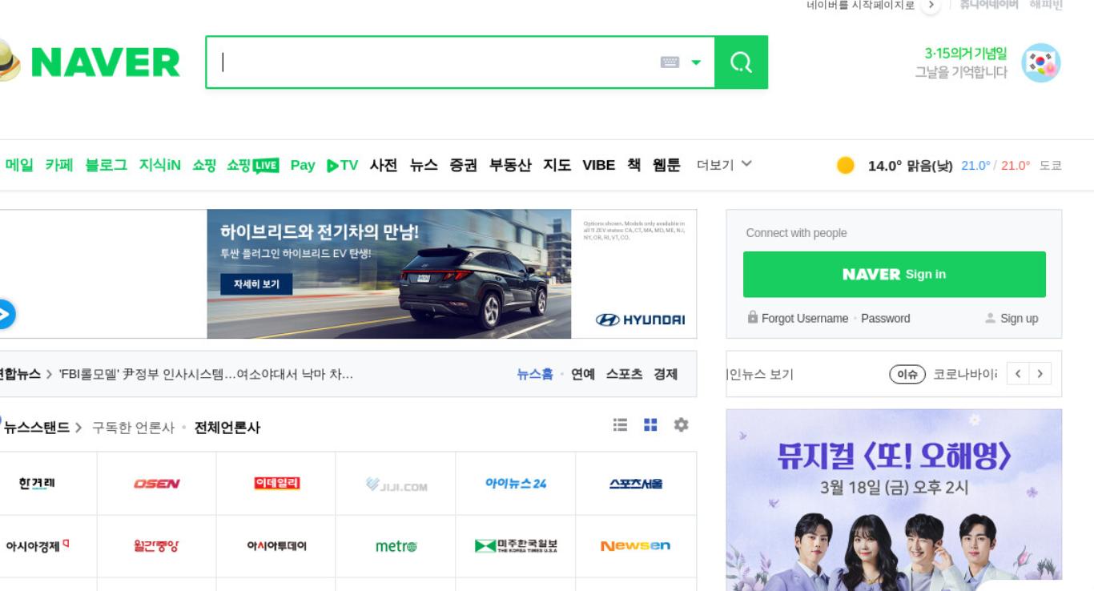Viewport: 1094px width, 591px height.
Task: Click the Password recovery link
Action: click(885, 318)
